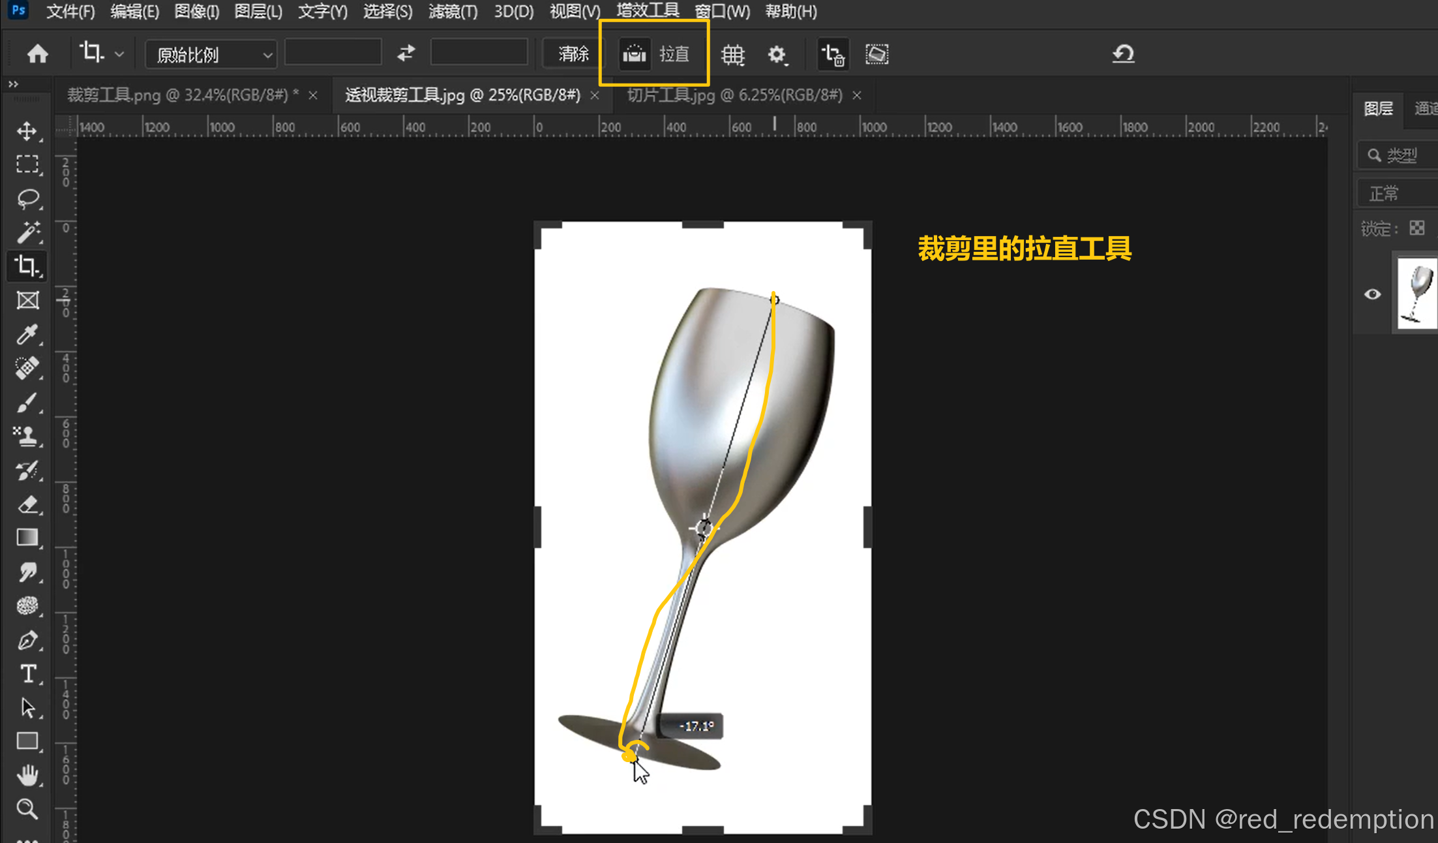Open the 选择(S) menu
The height and width of the screenshot is (843, 1438).
pyautogui.click(x=387, y=11)
